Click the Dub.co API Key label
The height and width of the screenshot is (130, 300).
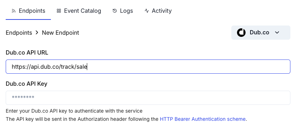tap(26, 84)
